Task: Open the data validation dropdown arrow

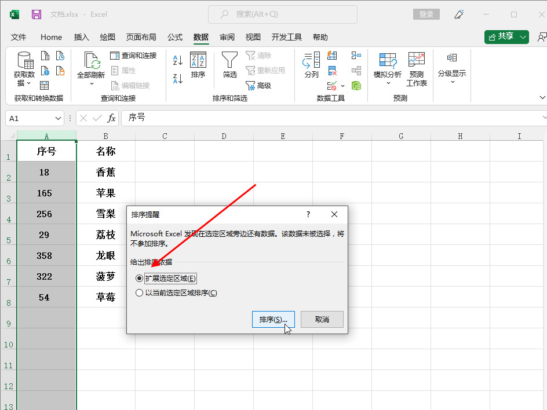Action: 342,86
